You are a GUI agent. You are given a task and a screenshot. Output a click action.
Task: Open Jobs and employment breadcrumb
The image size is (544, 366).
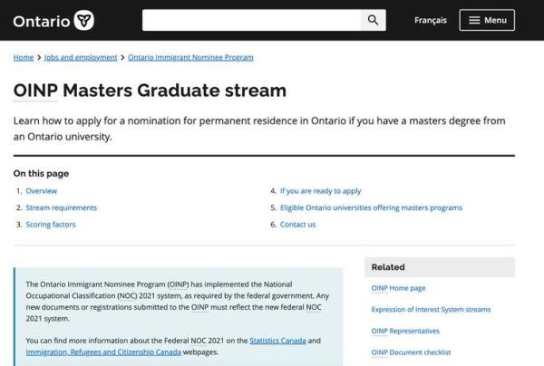tap(81, 57)
